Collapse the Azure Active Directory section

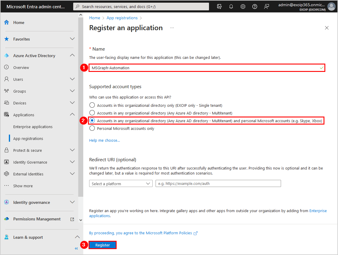(x=72, y=55)
